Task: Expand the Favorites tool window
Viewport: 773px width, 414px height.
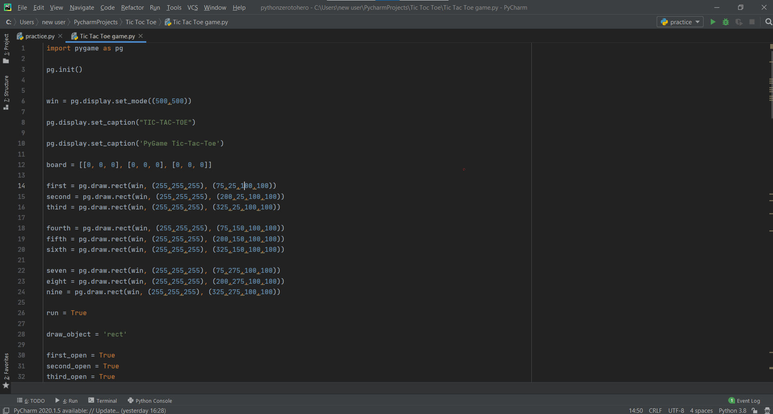Action: (6, 370)
